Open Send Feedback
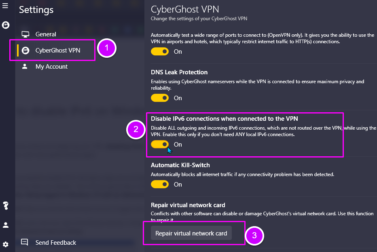 pos(55,242)
